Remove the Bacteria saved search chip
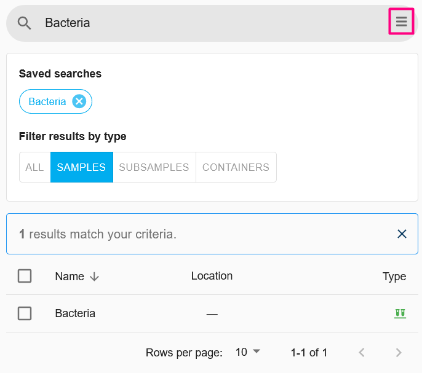Image resolution: width=422 pixels, height=373 pixels. point(79,101)
